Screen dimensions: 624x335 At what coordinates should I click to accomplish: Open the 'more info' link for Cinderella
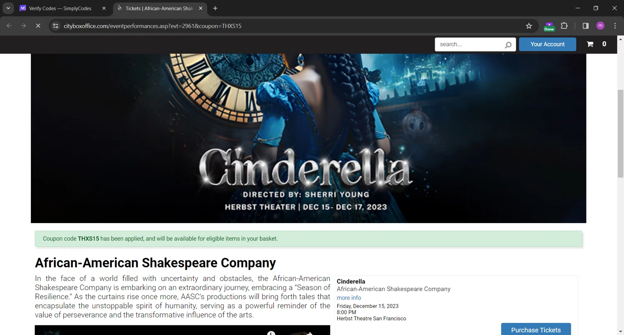349,298
